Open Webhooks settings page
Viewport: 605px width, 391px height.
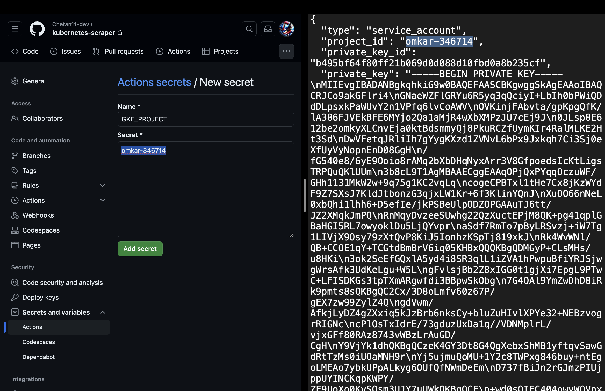[38, 215]
